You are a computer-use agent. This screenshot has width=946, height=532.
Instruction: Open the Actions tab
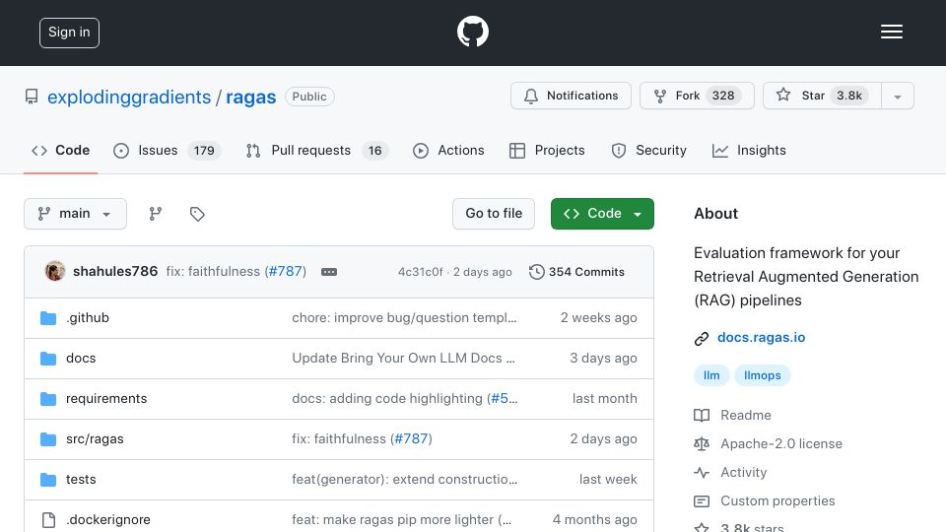(448, 150)
